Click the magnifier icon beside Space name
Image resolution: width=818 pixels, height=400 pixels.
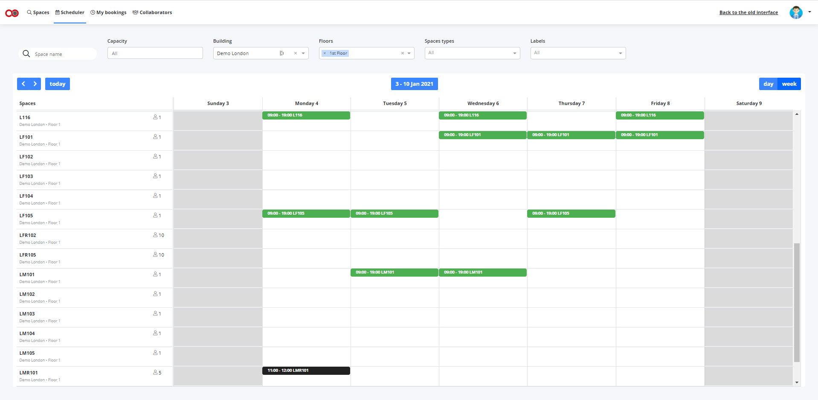[26, 54]
